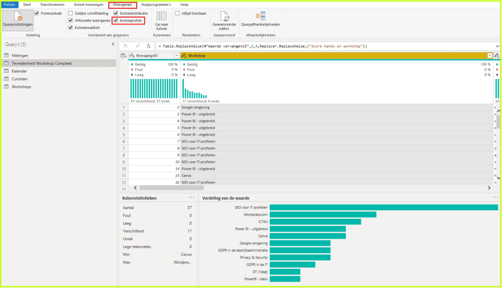Viewport: 502px width, 288px height.
Task: Toggle Witruimte weergeven checkbox
Action: (71, 21)
